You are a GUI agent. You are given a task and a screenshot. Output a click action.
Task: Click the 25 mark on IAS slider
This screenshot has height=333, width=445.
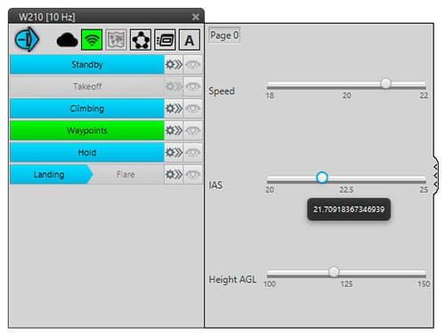click(424, 189)
